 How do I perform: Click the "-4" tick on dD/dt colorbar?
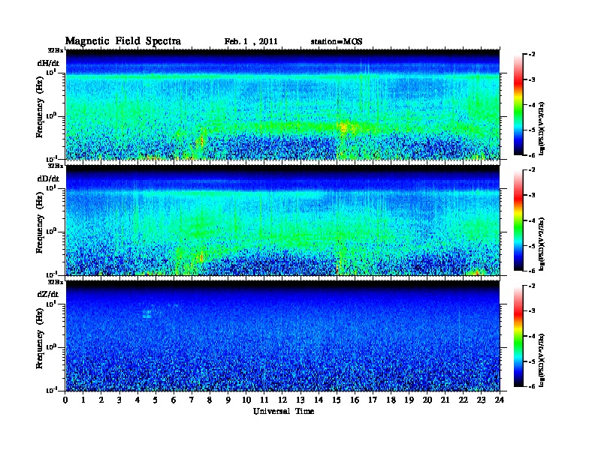click(x=532, y=220)
